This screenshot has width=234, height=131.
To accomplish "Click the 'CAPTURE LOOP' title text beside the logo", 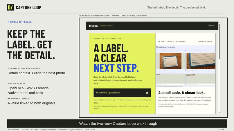I will click(x=28, y=8).
